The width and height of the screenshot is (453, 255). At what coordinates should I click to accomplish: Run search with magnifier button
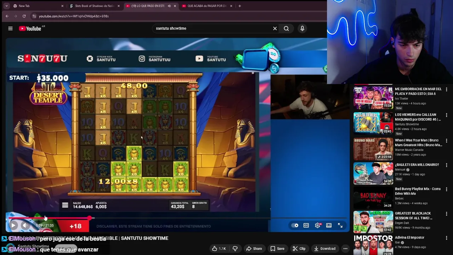286,28
